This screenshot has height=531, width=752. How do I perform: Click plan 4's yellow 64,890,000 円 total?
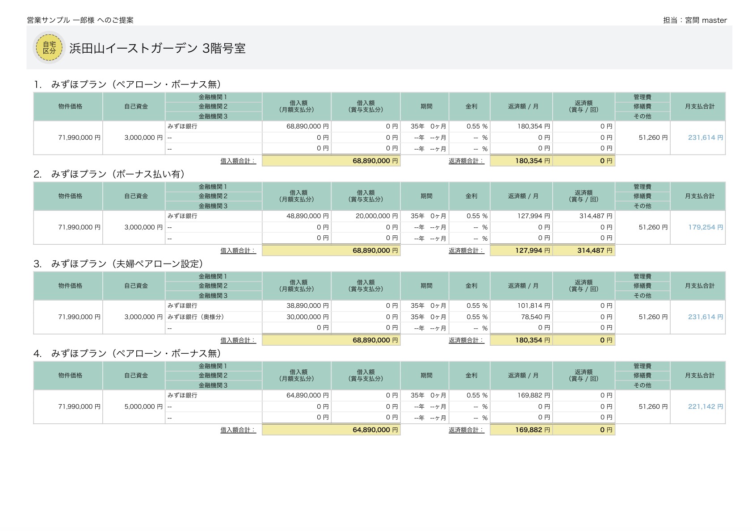pos(331,430)
